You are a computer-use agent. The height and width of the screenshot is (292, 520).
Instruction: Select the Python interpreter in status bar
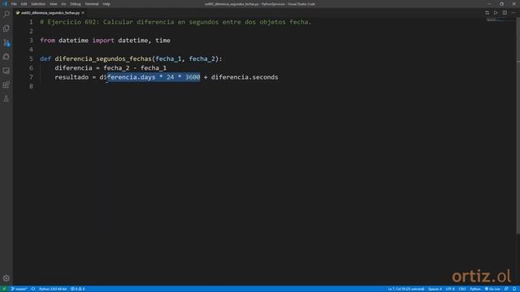click(x=53, y=289)
